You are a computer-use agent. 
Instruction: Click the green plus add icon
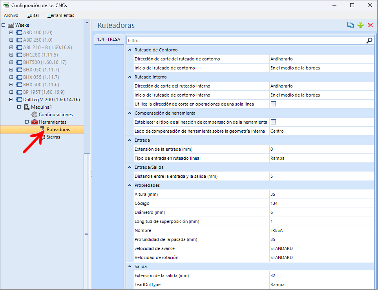coord(360,25)
